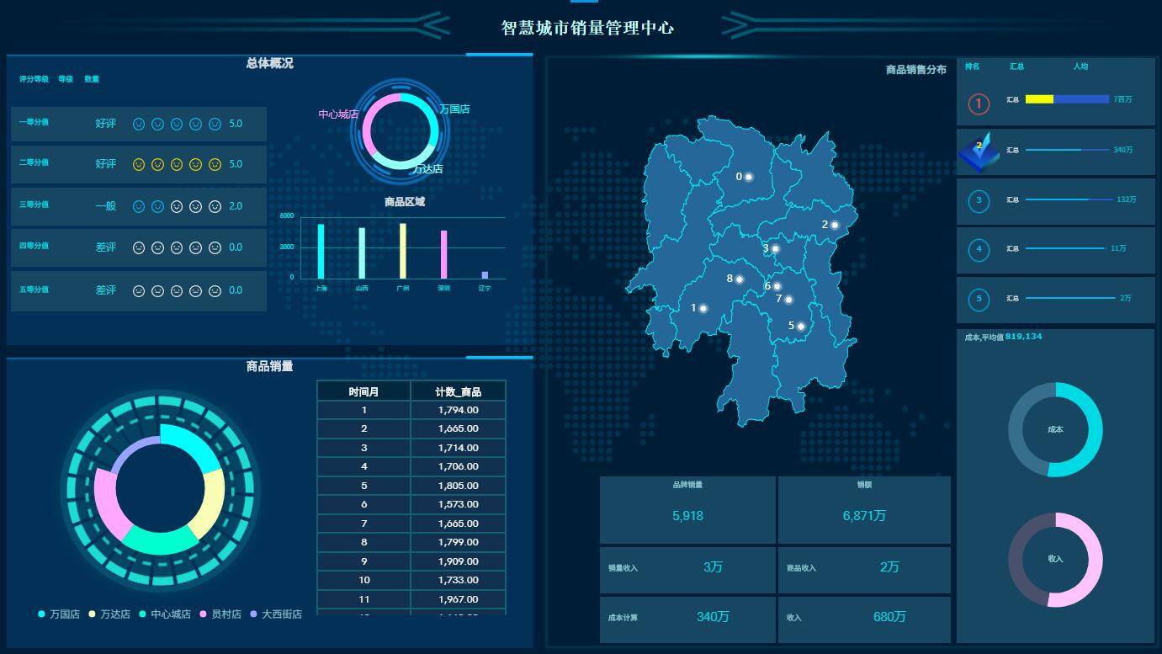This screenshot has width=1162, height=654.
Task: Toggle 大西街店 legend entry
Action: (276, 614)
